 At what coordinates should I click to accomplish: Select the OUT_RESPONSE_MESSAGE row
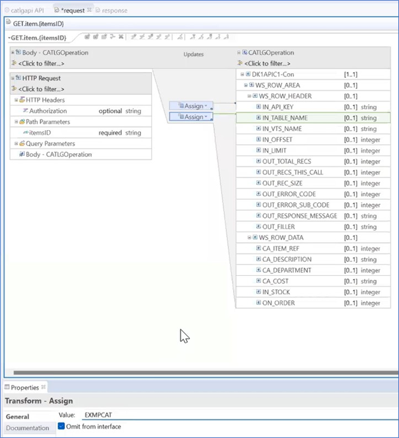click(x=313, y=216)
